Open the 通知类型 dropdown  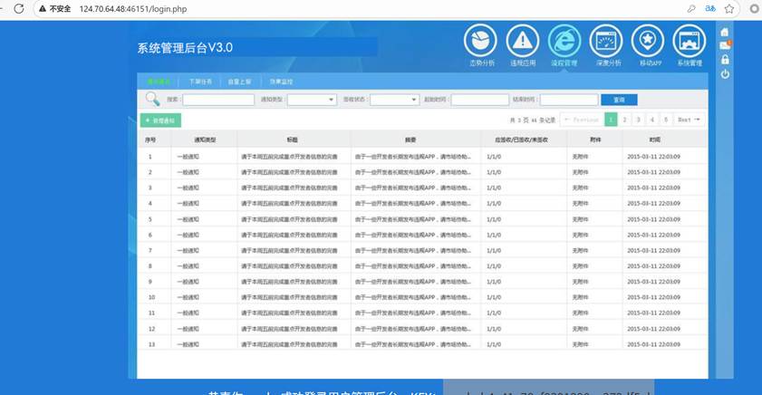(x=312, y=100)
